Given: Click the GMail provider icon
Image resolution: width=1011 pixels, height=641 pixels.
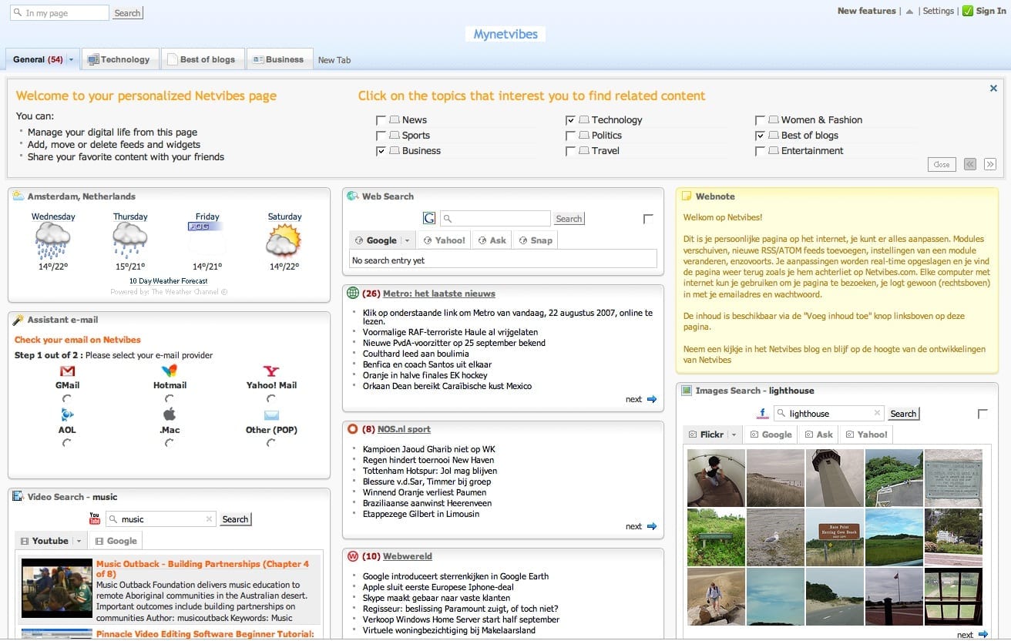Looking at the screenshot, I should [67, 371].
